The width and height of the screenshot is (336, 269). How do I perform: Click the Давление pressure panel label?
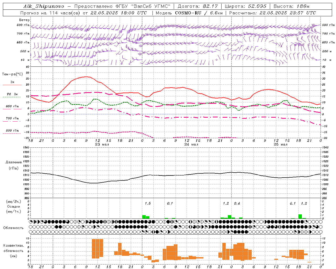[13, 162]
